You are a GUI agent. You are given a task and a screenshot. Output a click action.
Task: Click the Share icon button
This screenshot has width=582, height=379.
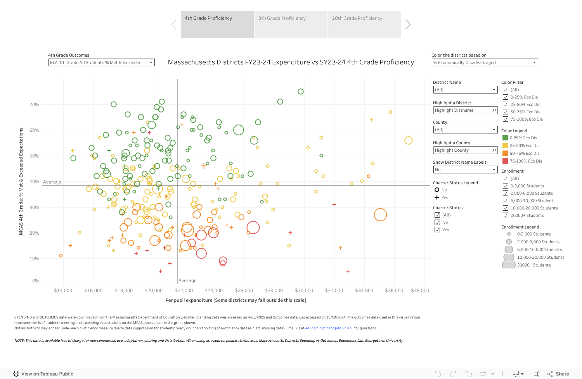(558, 374)
